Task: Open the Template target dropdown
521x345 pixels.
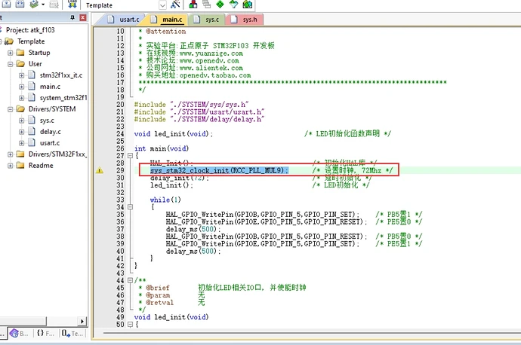Action: tap(164, 5)
